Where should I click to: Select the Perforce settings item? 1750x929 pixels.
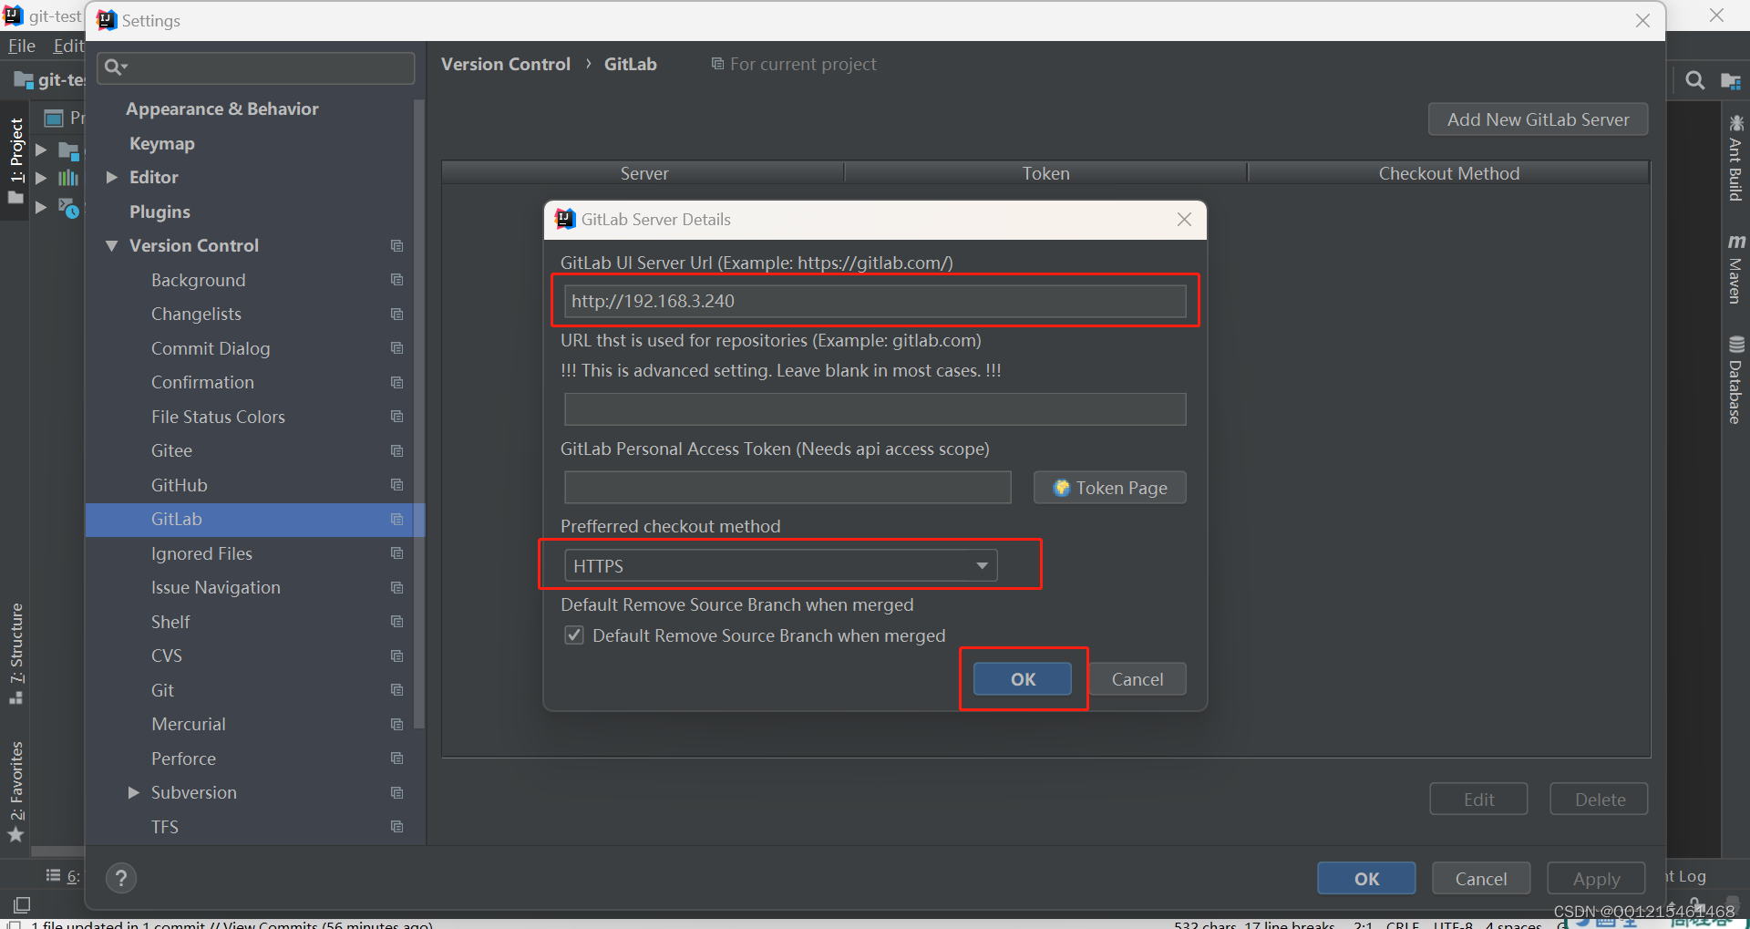click(183, 759)
